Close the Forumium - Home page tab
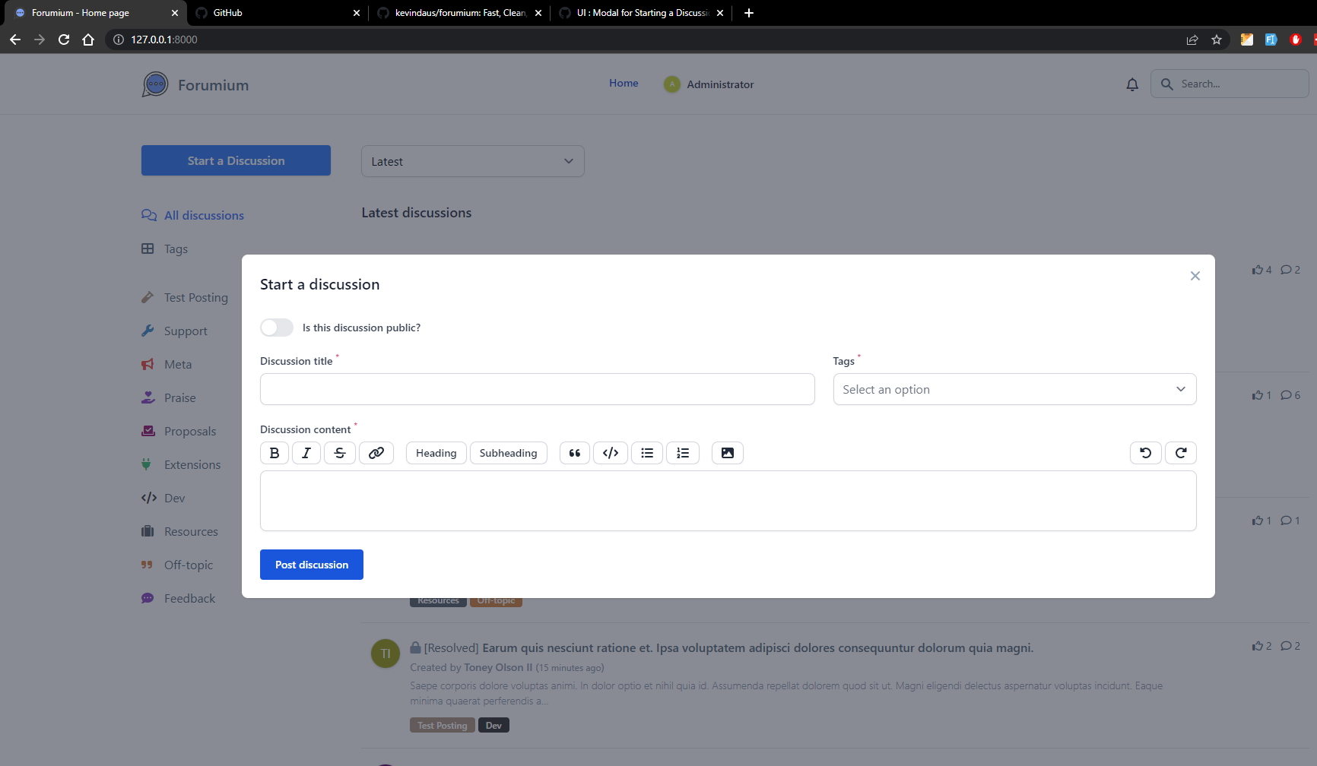The image size is (1317, 766). (174, 13)
